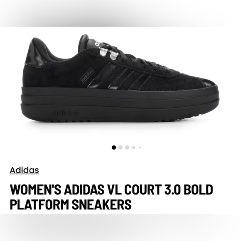The height and width of the screenshot is (241, 241).
Task: Switch to the second product image dot
Action: click(x=120, y=148)
